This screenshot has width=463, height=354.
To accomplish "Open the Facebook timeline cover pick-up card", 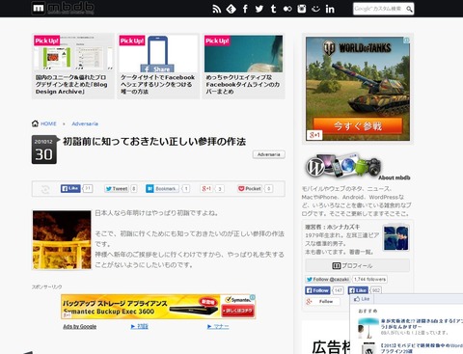I will (x=244, y=66).
